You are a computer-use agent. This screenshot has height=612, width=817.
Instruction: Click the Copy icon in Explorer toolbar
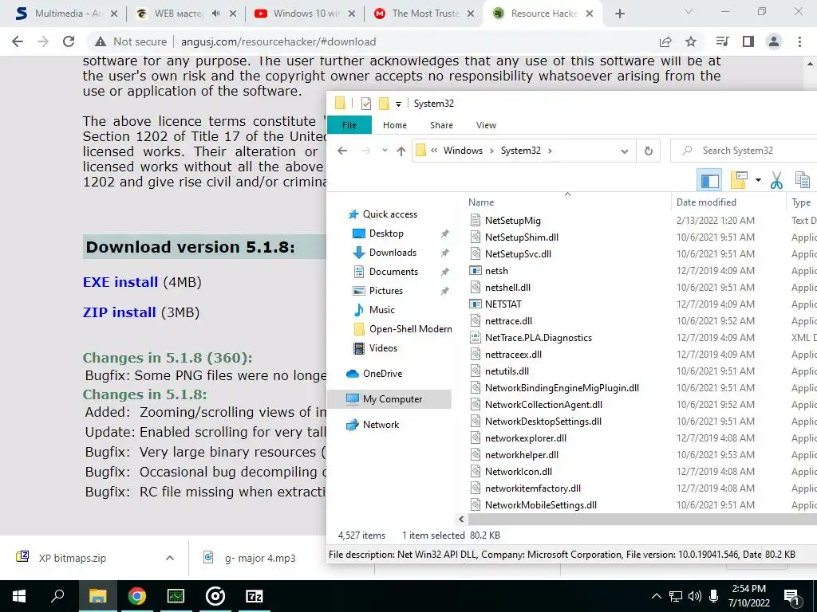coord(803,180)
